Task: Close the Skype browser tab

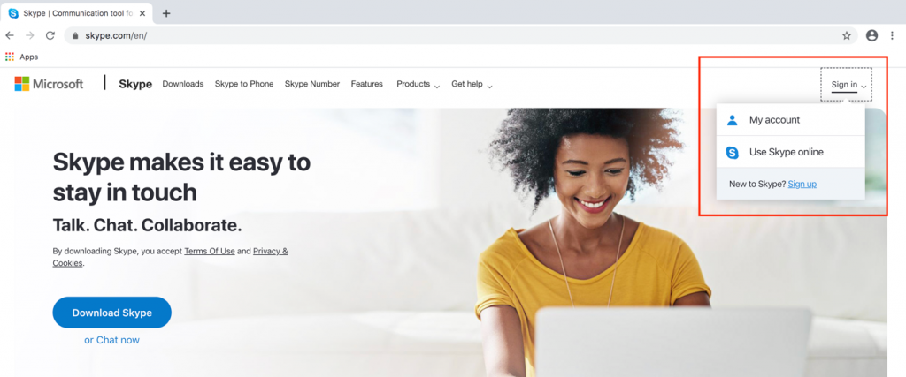Action: click(142, 13)
